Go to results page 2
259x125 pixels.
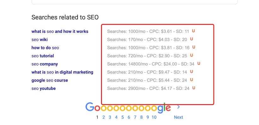coord(104,117)
